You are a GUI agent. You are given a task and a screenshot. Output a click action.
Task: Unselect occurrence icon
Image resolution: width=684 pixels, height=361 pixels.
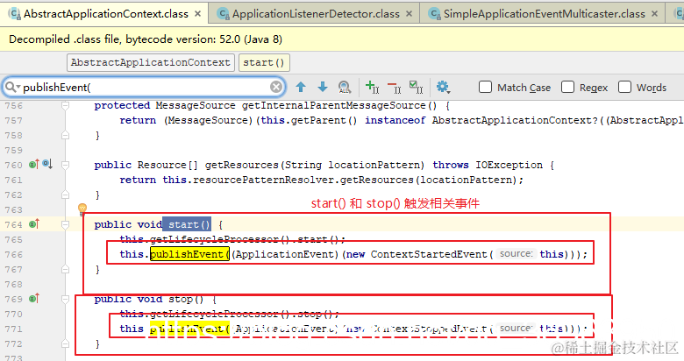point(395,88)
